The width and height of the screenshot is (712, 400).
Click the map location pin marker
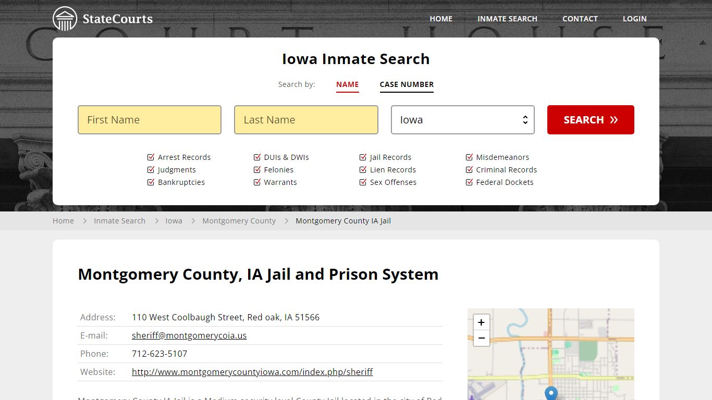(551, 393)
